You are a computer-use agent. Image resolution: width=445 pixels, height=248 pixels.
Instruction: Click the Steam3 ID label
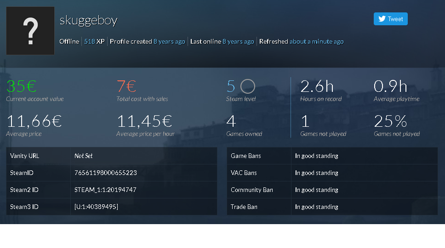tap(24, 207)
